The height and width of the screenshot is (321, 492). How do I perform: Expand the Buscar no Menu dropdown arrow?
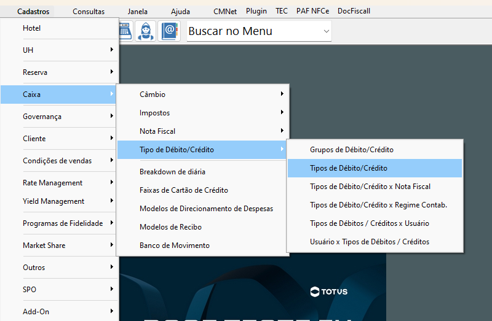pos(327,31)
